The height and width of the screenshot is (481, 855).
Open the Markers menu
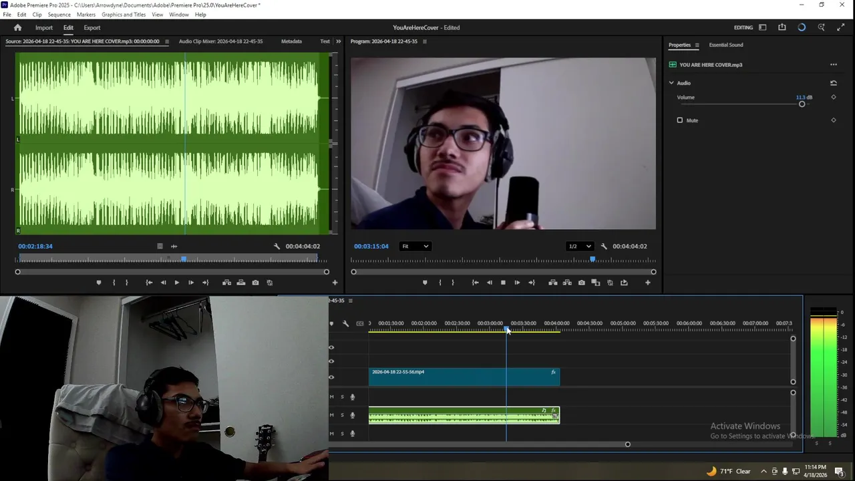(x=86, y=15)
